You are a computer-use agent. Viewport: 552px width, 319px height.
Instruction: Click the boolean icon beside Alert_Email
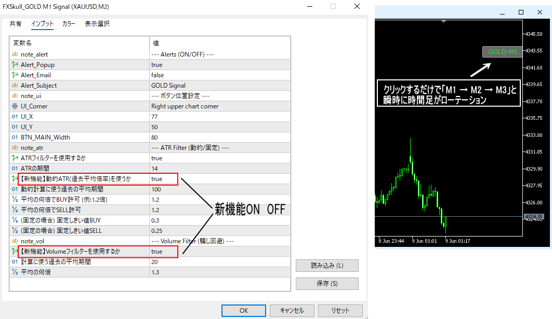pos(15,75)
